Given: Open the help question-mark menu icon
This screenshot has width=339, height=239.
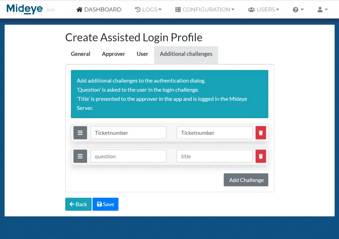Looking at the screenshot, I should tap(296, 9).
